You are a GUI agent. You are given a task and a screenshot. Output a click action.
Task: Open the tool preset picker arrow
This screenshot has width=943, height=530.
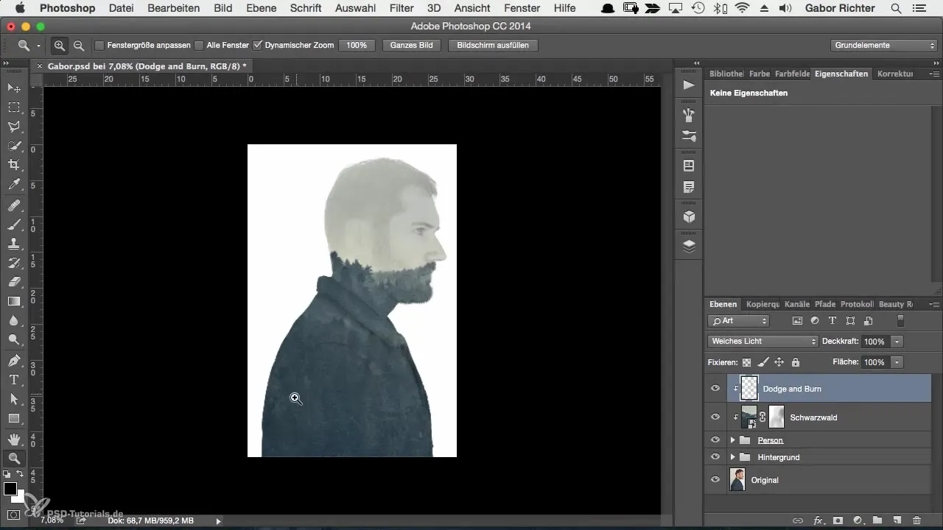coord(38,45)
